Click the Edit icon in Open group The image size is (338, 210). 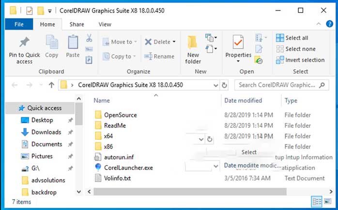[x=259, y=49]
